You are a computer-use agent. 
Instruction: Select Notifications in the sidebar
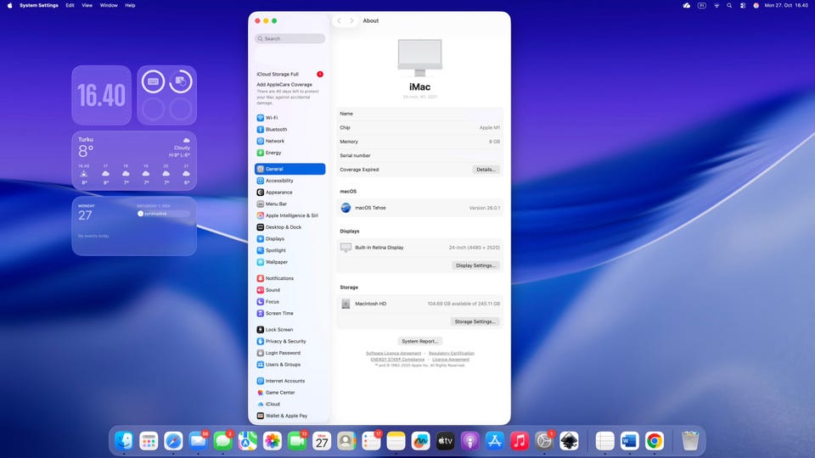pos(279,278)
